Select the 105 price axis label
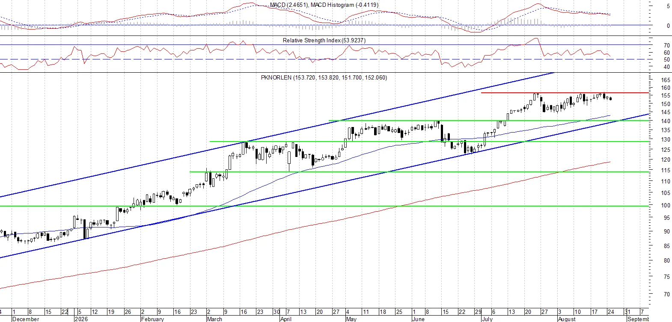 pos(666,193)
